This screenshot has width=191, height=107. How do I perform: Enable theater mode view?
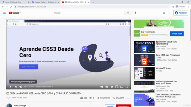[122, 87]
